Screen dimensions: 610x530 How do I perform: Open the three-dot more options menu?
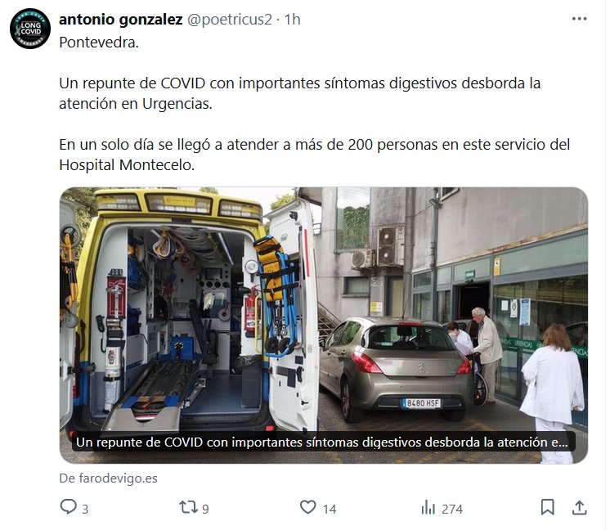click(x=579, y=19)
